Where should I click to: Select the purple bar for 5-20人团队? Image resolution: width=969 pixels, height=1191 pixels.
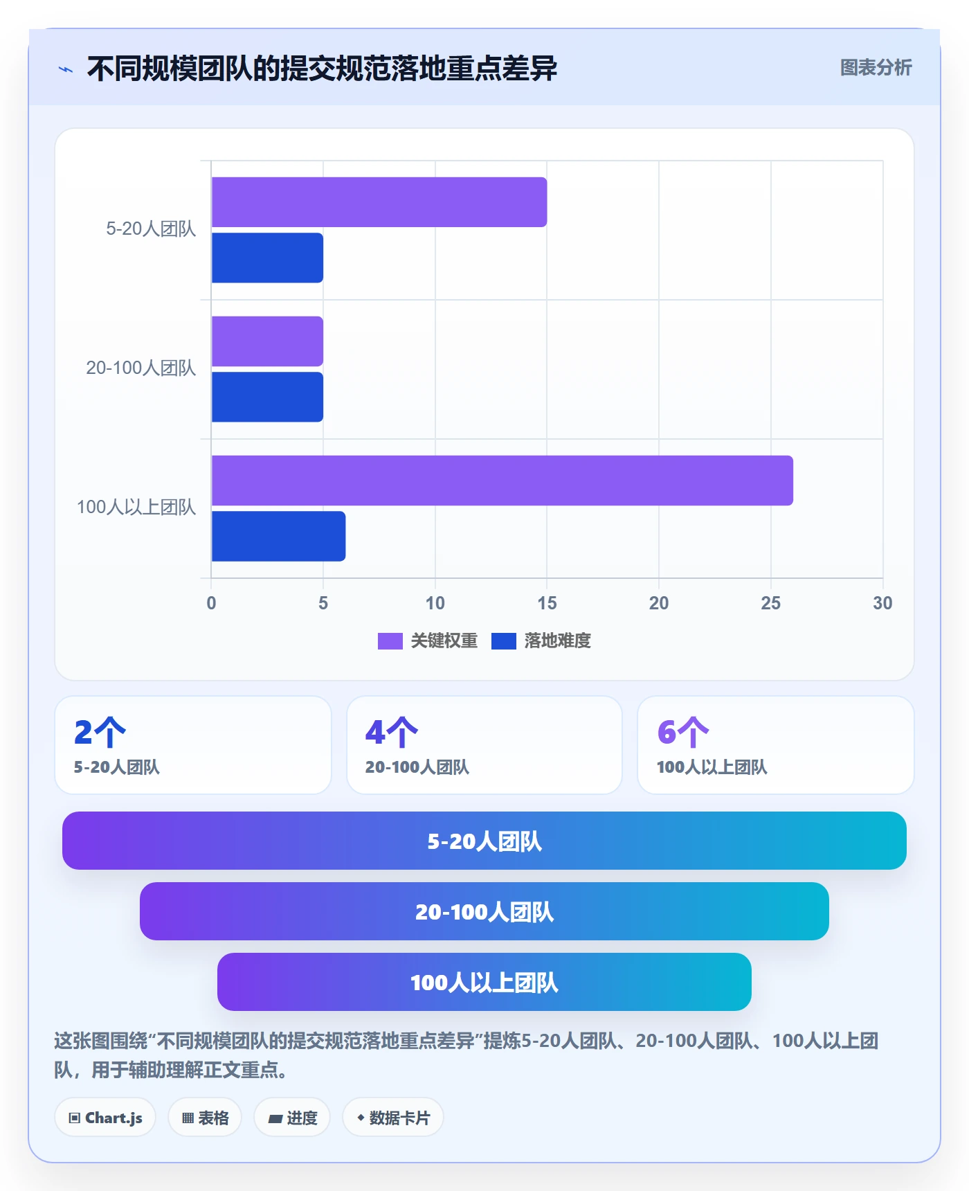click(x=379, y=202)
